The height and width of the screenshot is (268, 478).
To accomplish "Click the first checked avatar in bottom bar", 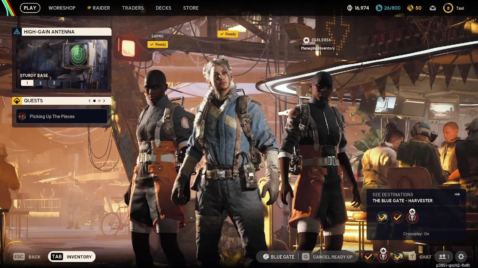I will [x=368, y=256].
